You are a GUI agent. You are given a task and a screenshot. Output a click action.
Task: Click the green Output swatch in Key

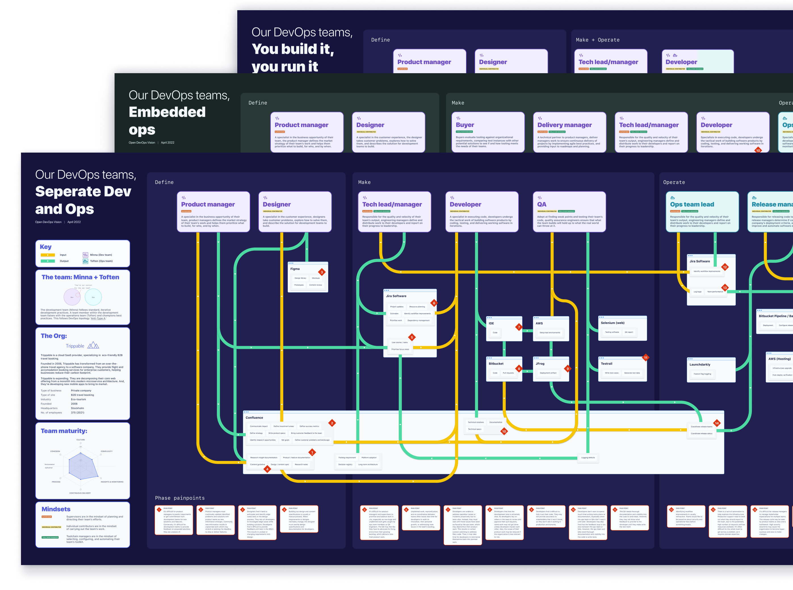tap(47, 261)
